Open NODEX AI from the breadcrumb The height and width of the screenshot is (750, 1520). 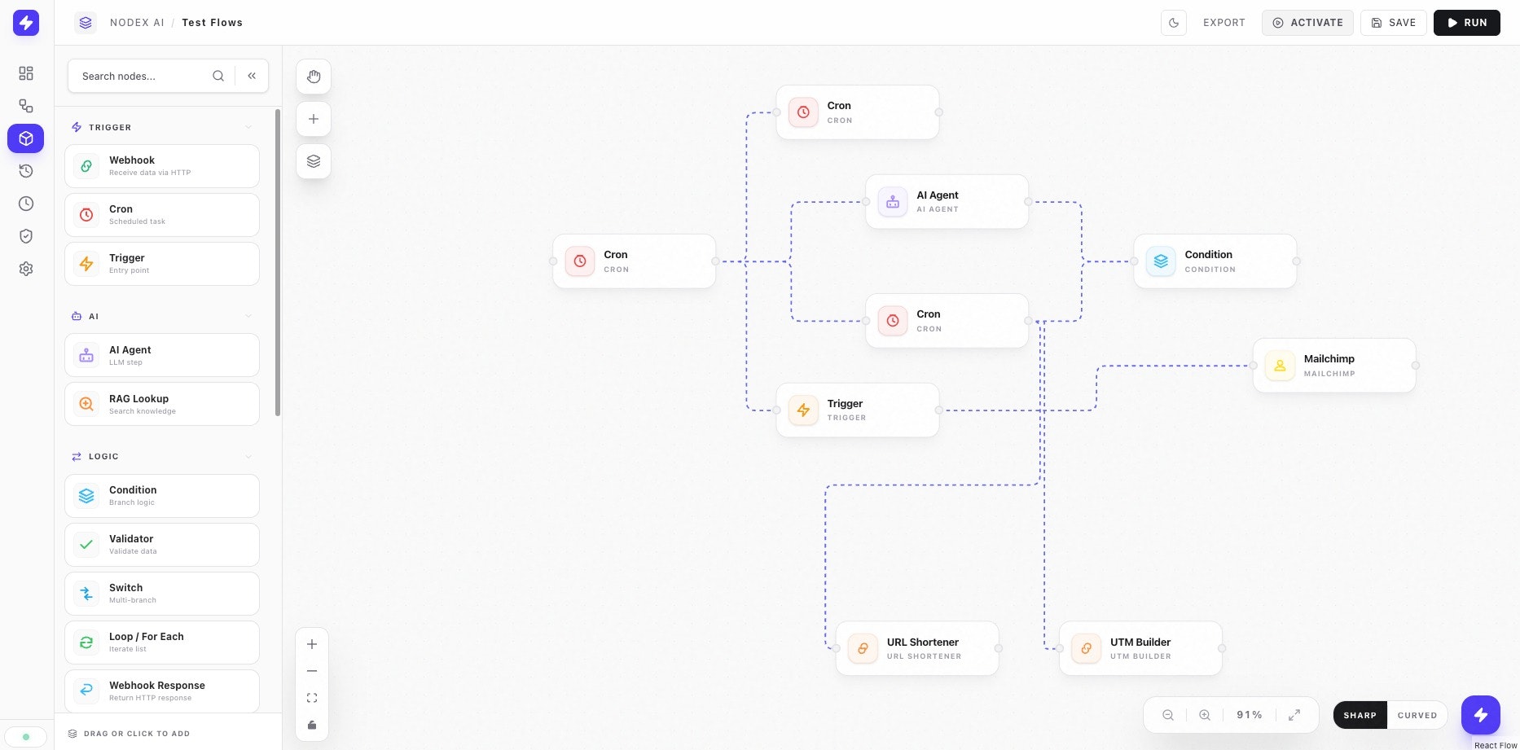[x=137, y=22]
